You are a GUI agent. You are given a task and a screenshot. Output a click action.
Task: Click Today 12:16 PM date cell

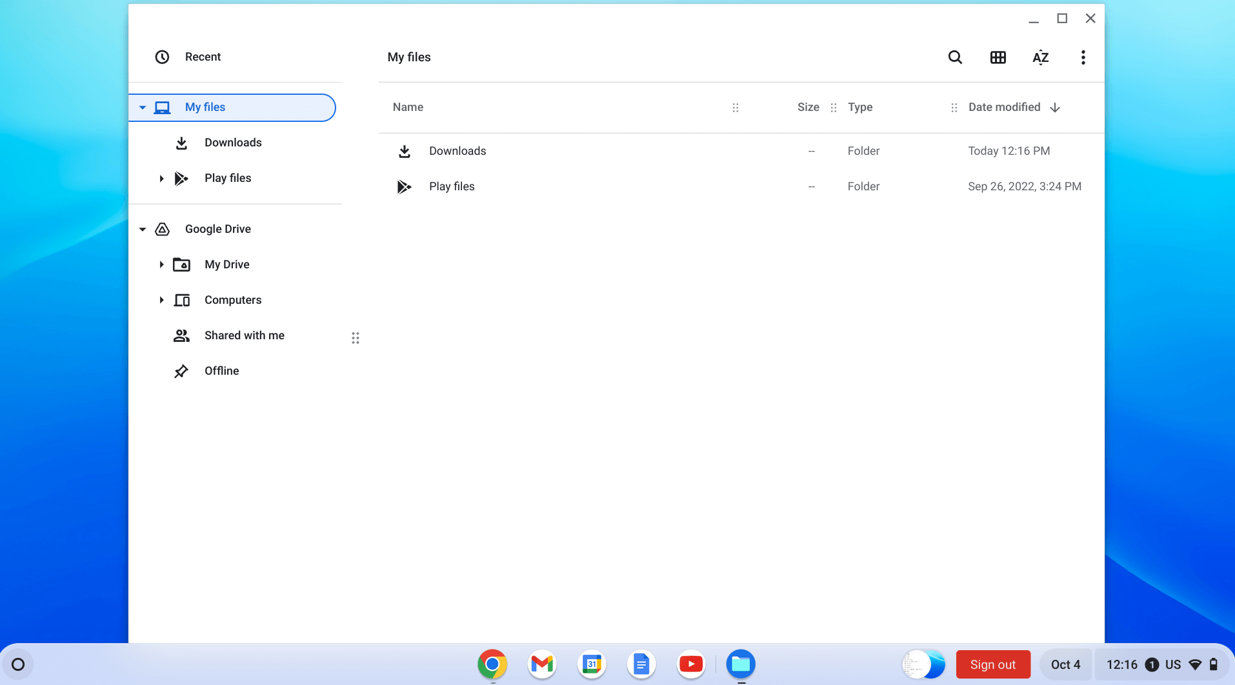click(x=1009, y=151)
